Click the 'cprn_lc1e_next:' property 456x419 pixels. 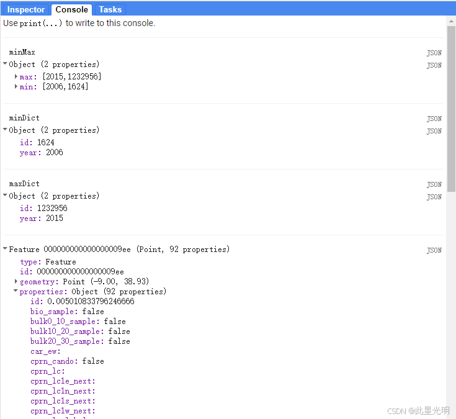coord(63,381)
